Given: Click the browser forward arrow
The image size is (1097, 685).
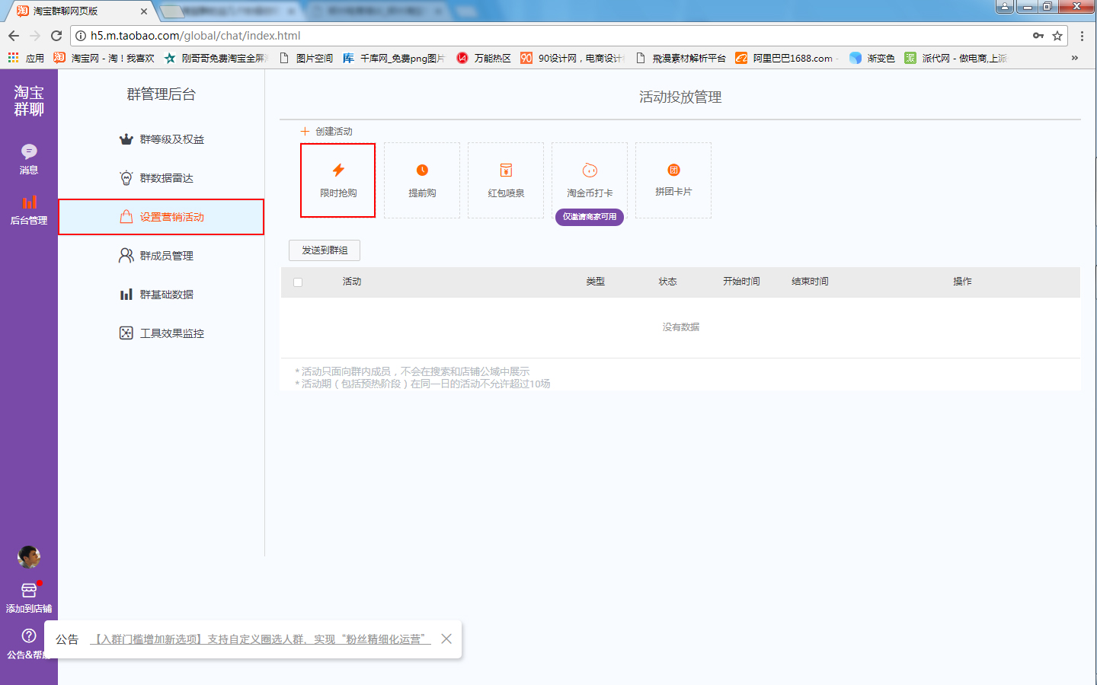Looking at the screenshot, I should pyautogui.click(x=35, y=36).
